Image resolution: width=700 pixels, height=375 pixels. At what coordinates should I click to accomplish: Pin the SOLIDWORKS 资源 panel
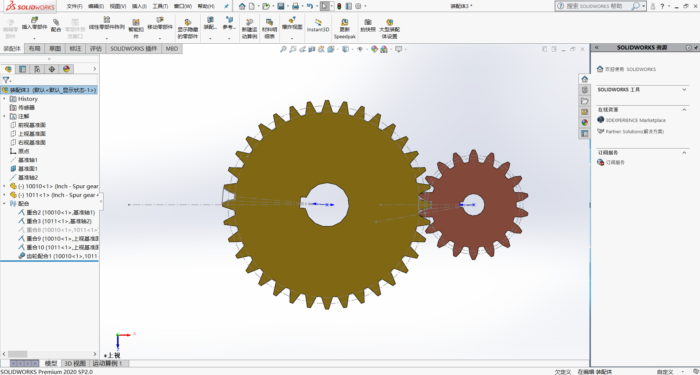(x=696, y=47)
